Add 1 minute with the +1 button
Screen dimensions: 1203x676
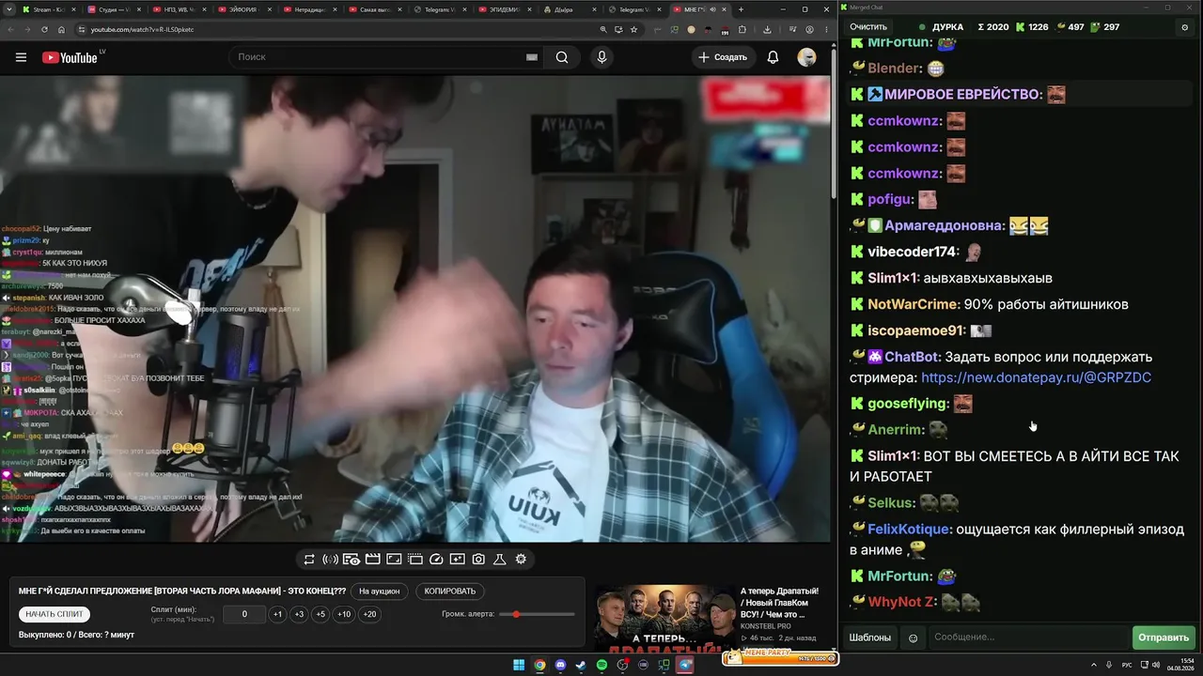pyautogui.click(x=277, y=614)
